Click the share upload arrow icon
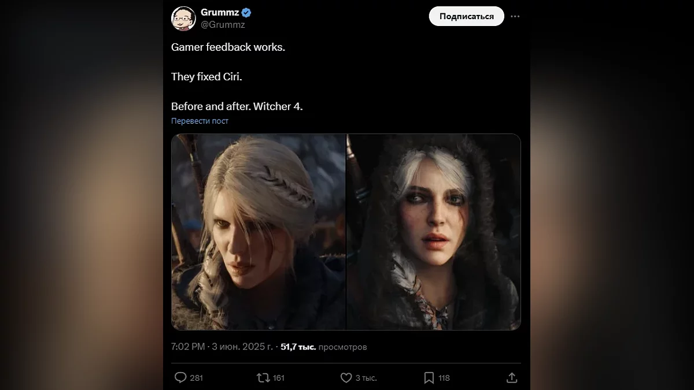694x390 pixels. 512,378
